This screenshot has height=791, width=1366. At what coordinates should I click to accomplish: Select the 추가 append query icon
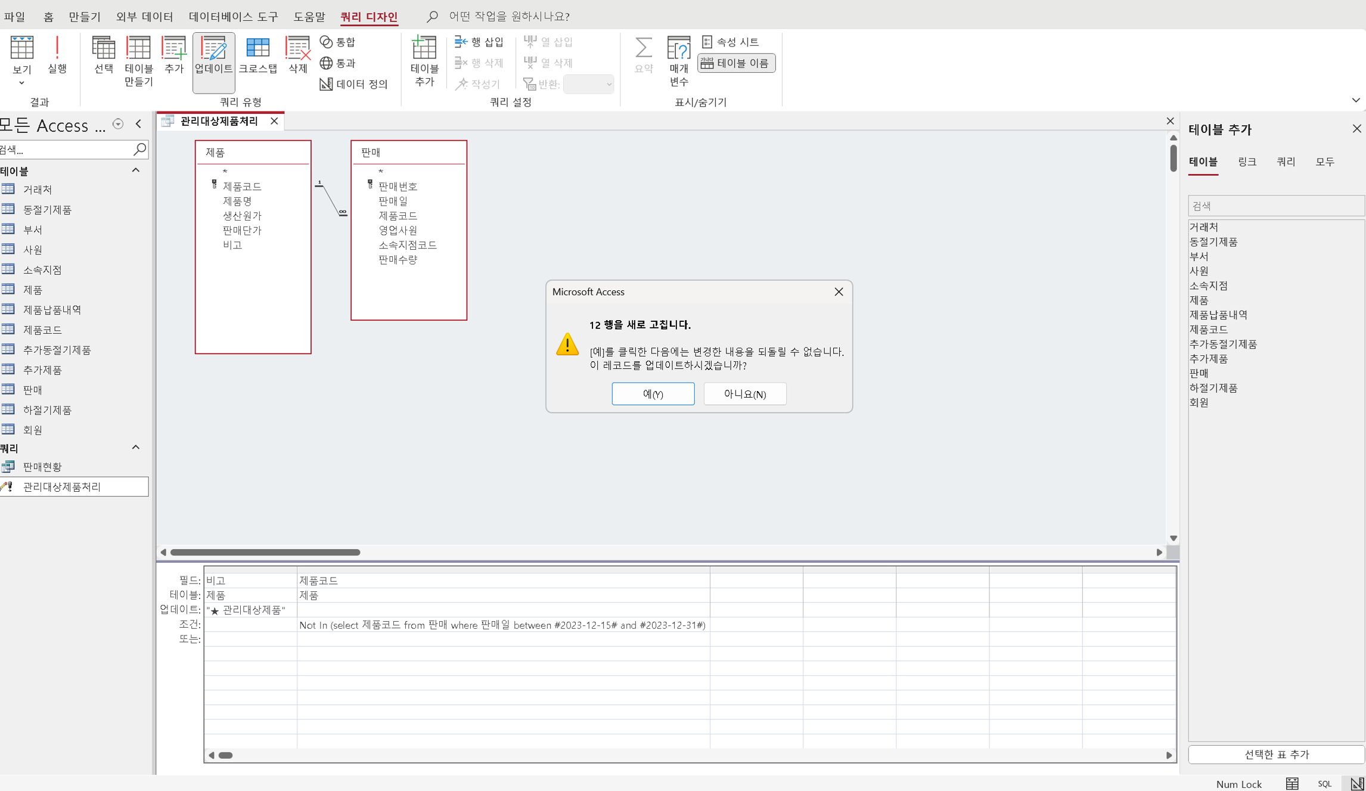(174, 55)
